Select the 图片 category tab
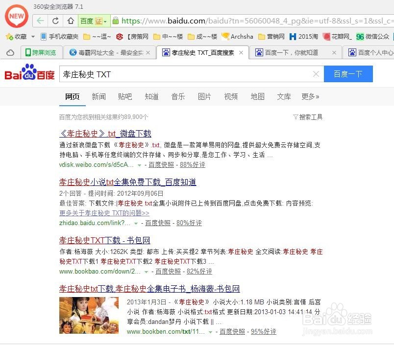 tap(204, 96)
